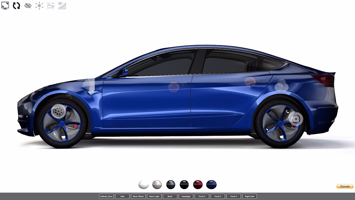Click the front door handle hotspot
The height and width of the screenshot is (200, 355).
pos(174,87)
